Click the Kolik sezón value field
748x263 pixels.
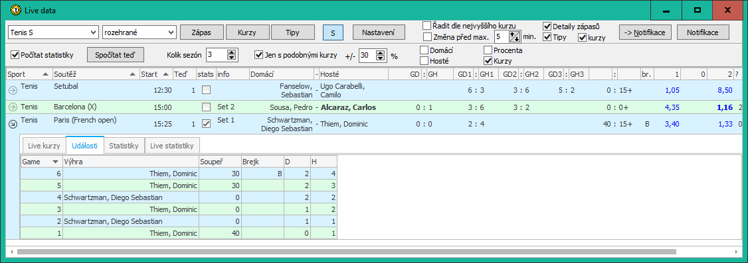click(x=217, y=55)
